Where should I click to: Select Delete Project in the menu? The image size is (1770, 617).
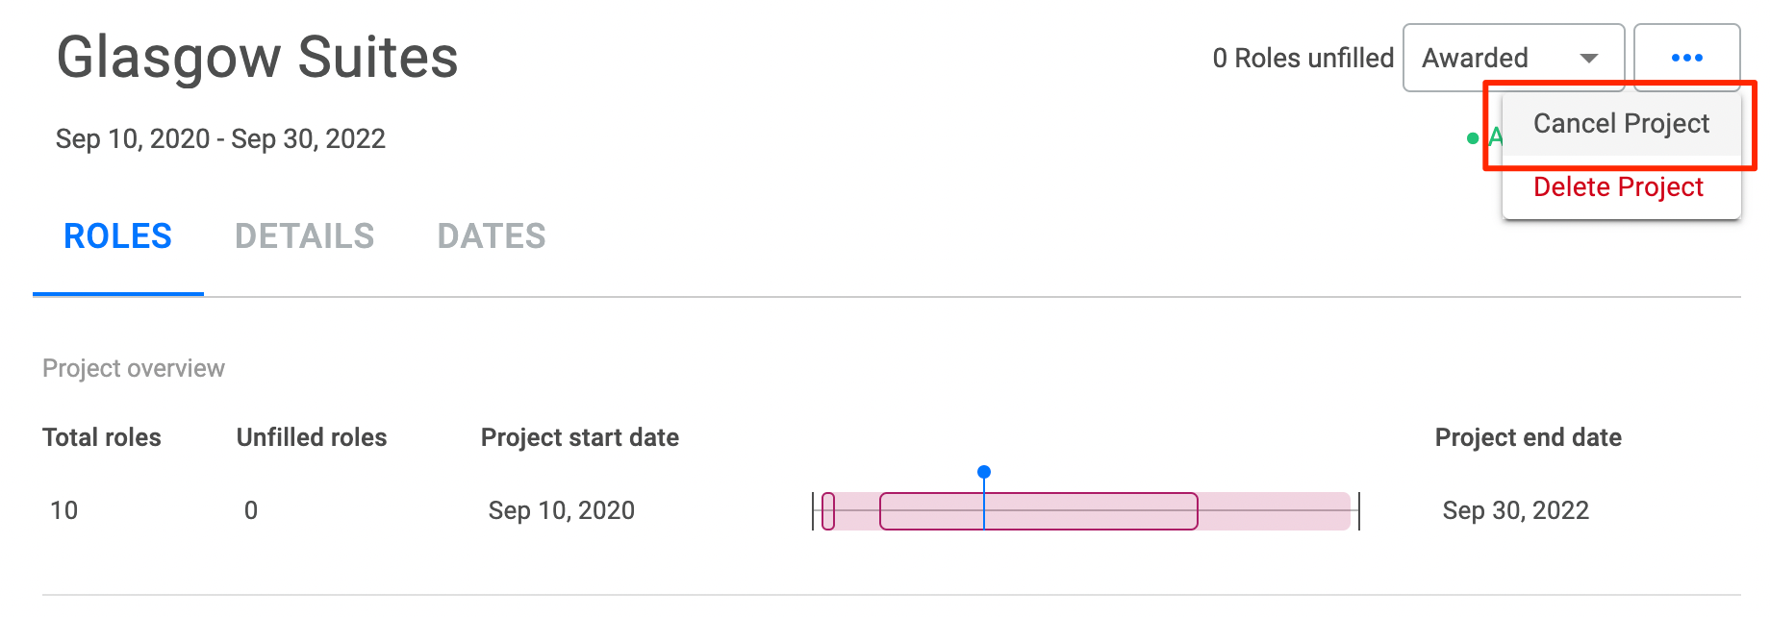click(1618, 187)
